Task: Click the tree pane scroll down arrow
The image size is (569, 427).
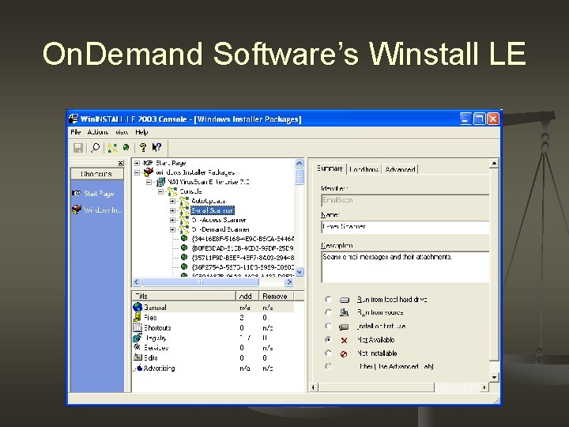Action: [300, 272]
